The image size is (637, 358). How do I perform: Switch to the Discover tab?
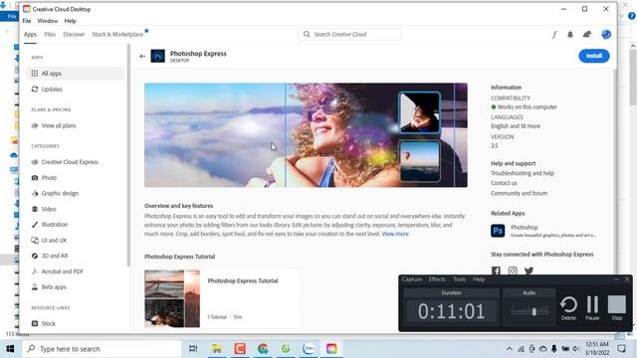[x=74, y=35]
